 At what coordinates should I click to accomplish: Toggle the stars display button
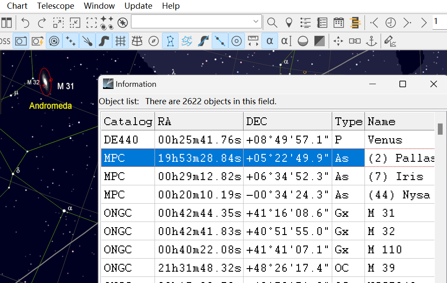[x=70, y=41]
